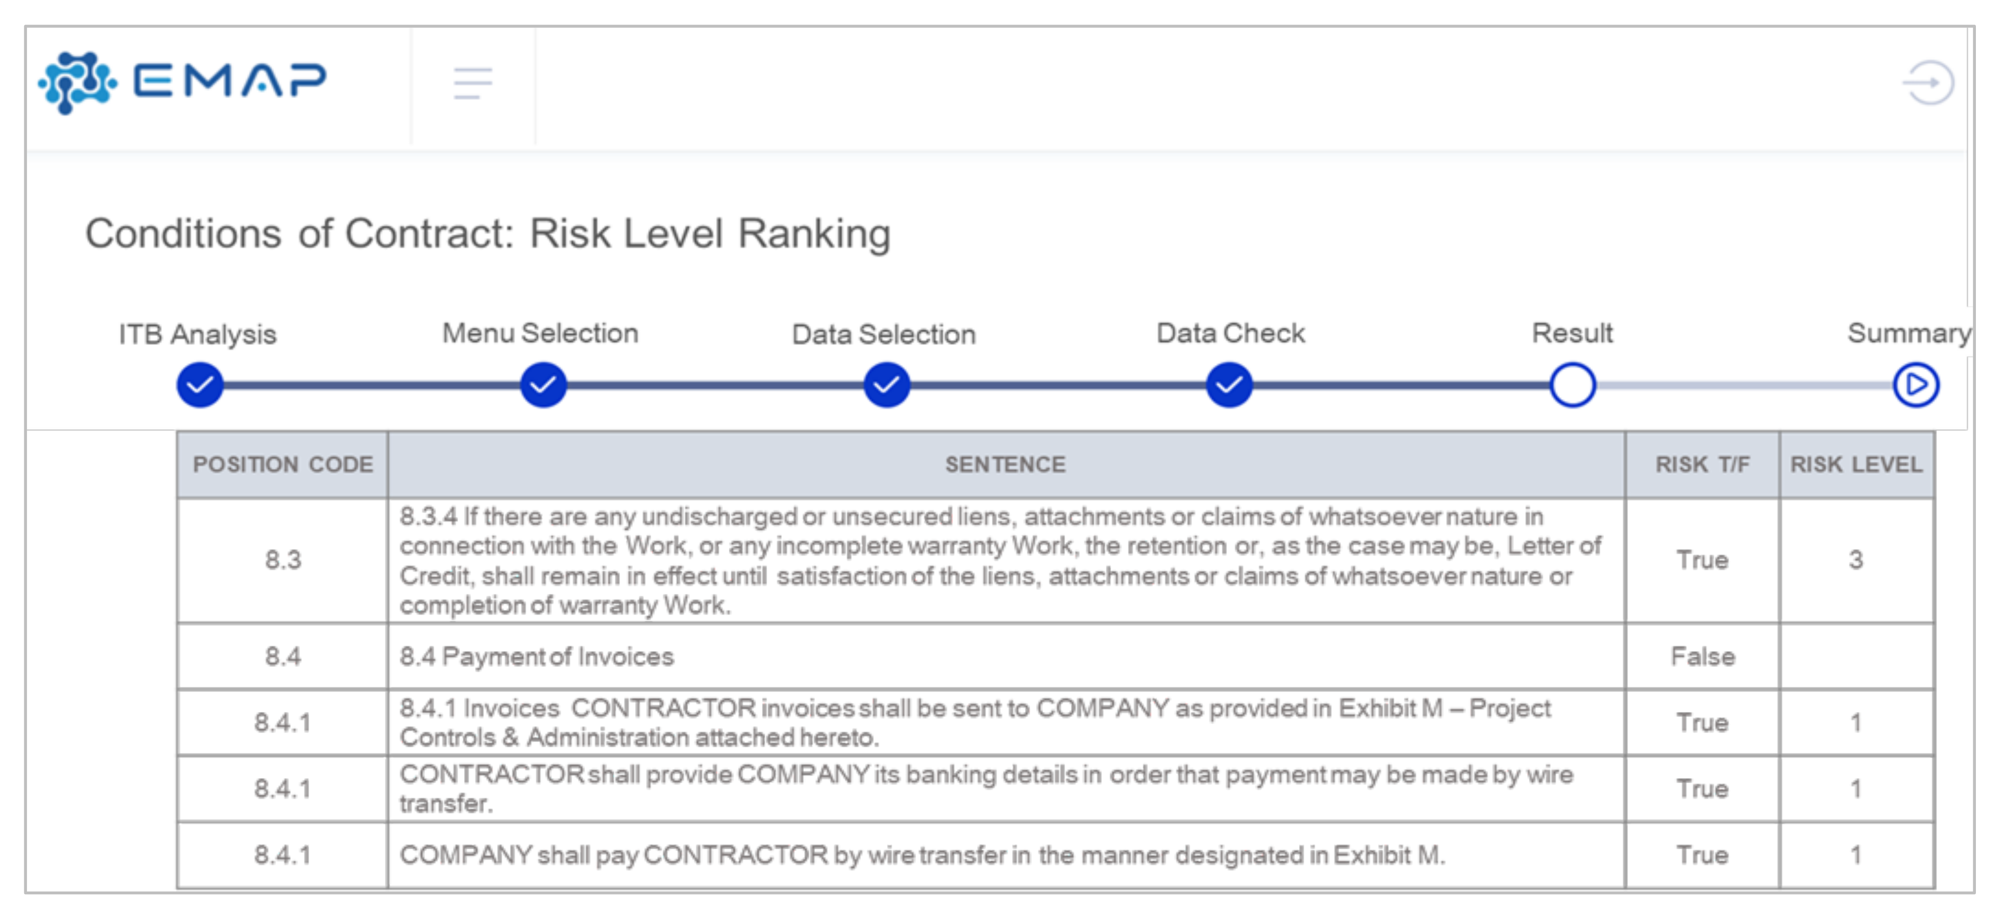This screenshot has height=918, width=2015.
Task: Click the 8.3 position code cell
Action: [x=283, y=560]
